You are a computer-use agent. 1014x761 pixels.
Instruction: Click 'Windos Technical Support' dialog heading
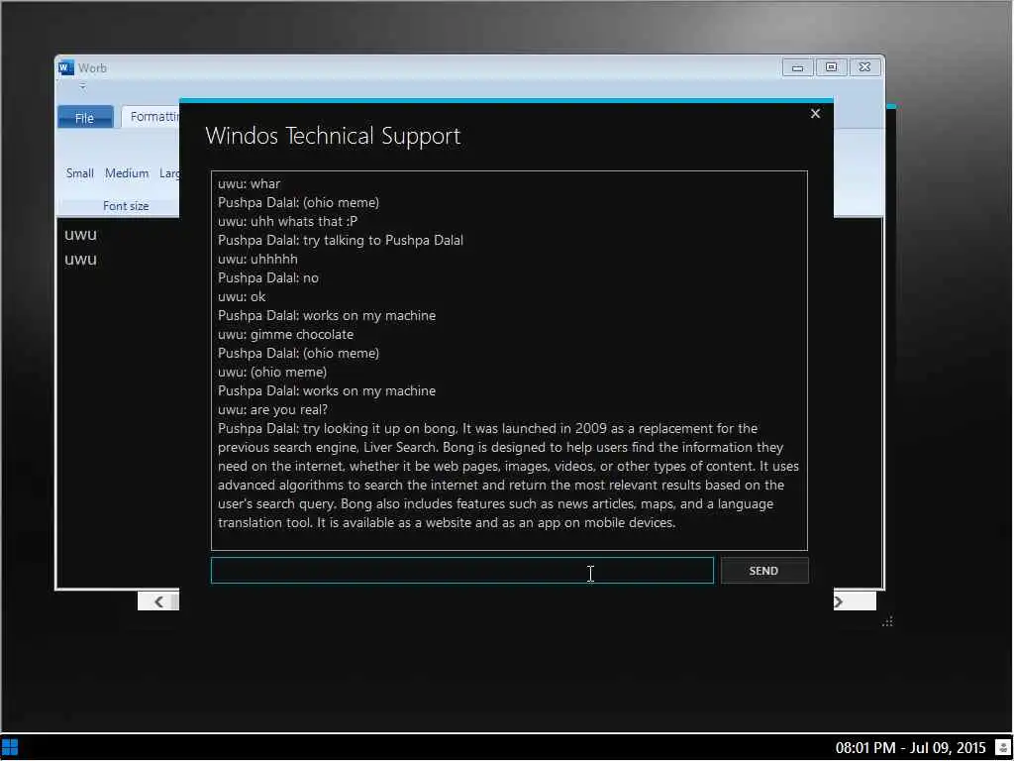[333, 136]
